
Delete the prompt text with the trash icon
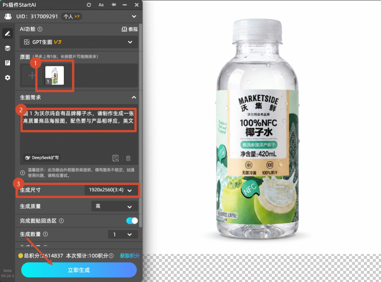[x=128, y=158]
